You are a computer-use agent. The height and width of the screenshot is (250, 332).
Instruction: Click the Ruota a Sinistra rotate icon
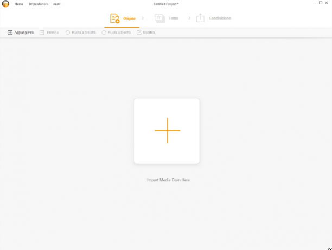tap(68, 33)
